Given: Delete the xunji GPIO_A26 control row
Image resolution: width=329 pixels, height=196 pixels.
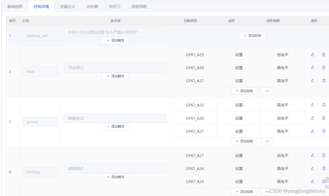Looking at the screenshot, I should [324, 67].
